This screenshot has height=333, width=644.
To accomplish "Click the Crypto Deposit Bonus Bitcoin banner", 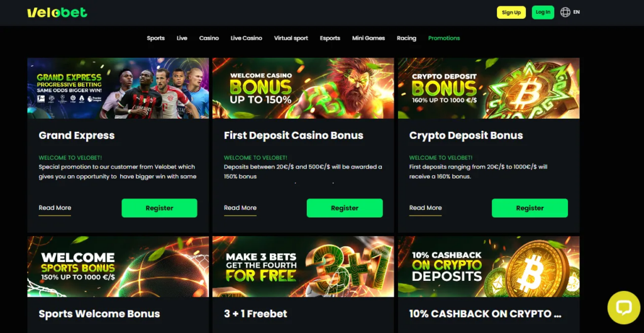I will pos(489,88).
